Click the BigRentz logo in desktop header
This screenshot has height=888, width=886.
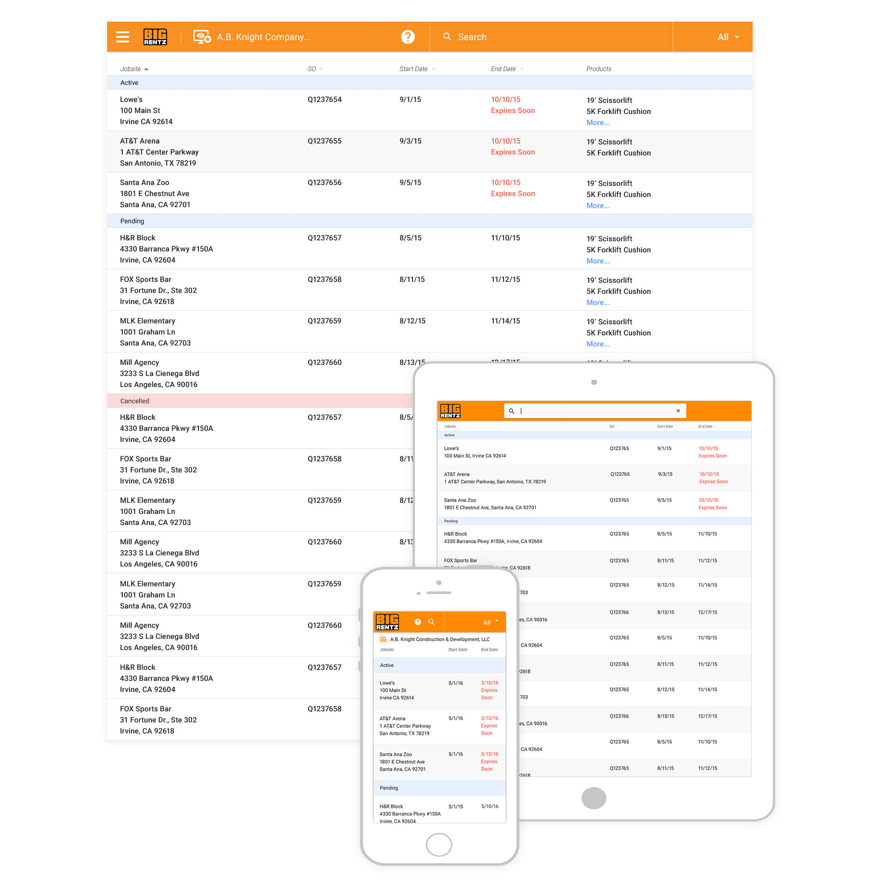155,37
